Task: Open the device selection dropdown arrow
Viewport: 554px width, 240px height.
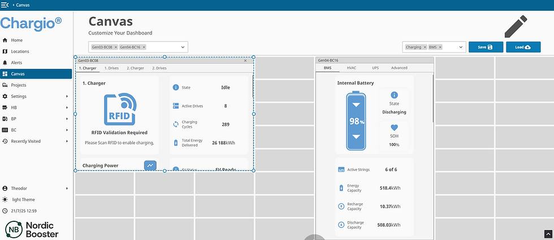Action: pos(183,47)
